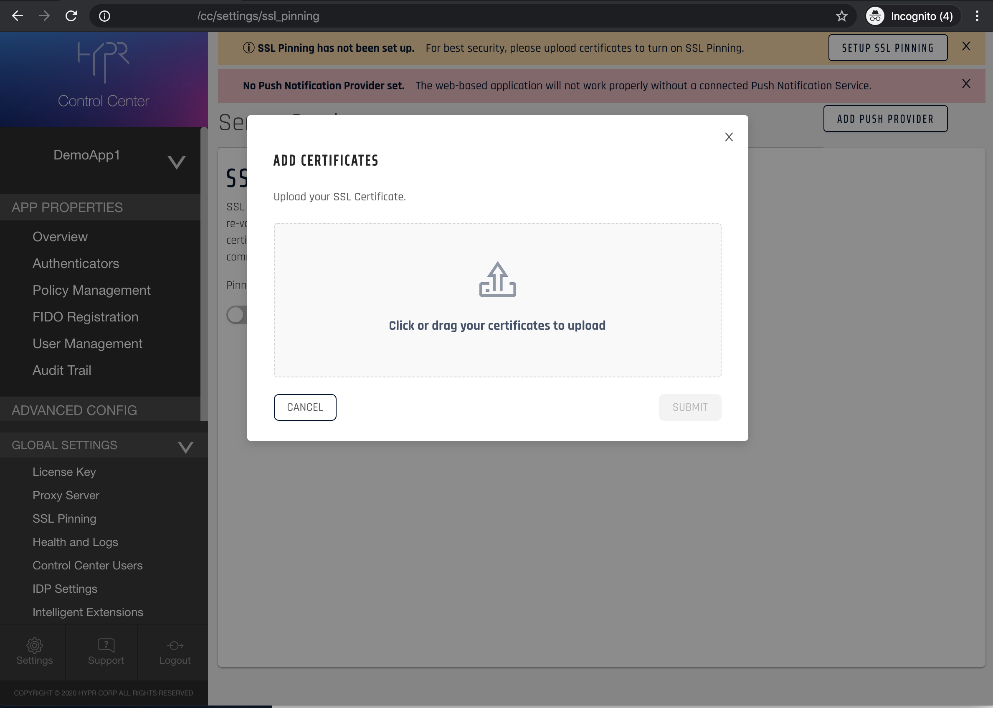Open Support question mark icon

click(x=106, y=645)
